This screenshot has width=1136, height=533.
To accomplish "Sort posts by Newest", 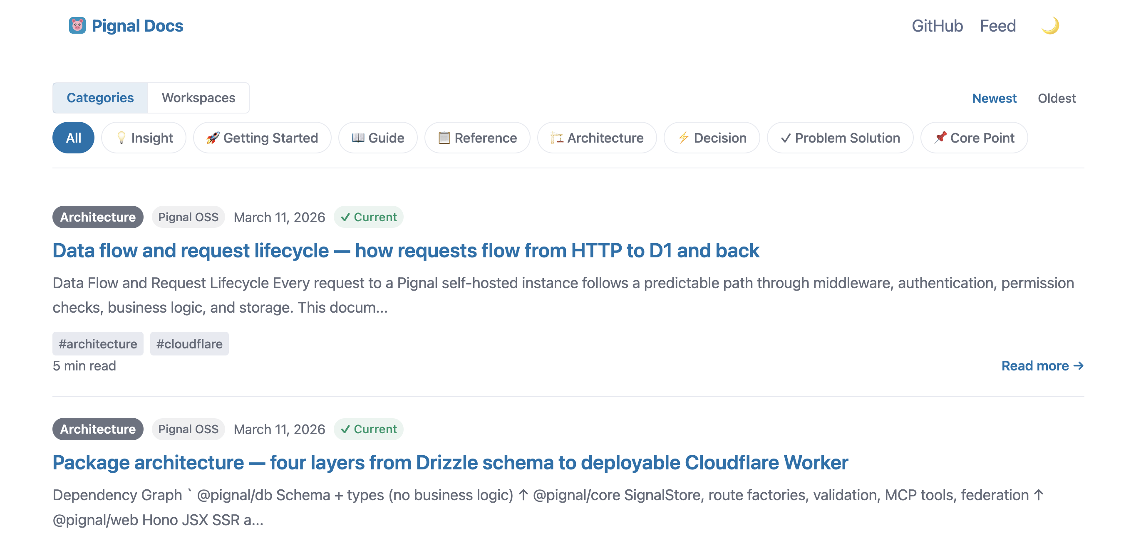I will [x=995, y=98].
